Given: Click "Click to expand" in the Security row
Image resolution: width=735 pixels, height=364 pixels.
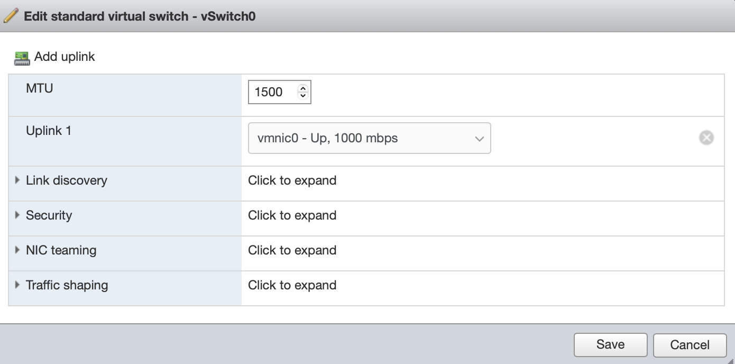Looking at the screenshot, I should tap(292, 215).
